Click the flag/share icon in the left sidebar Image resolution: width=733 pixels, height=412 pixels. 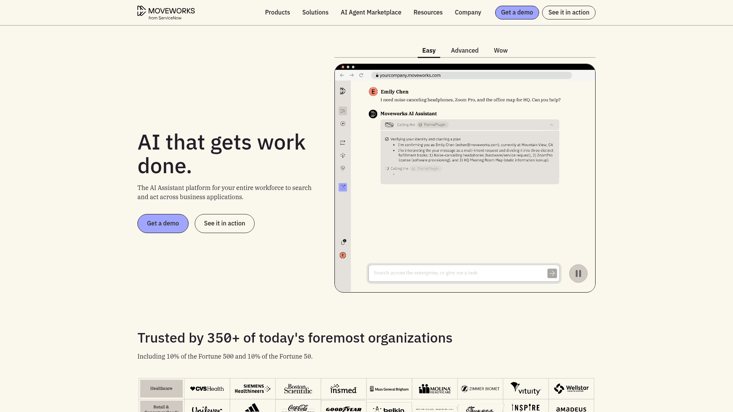click(342, 143)
